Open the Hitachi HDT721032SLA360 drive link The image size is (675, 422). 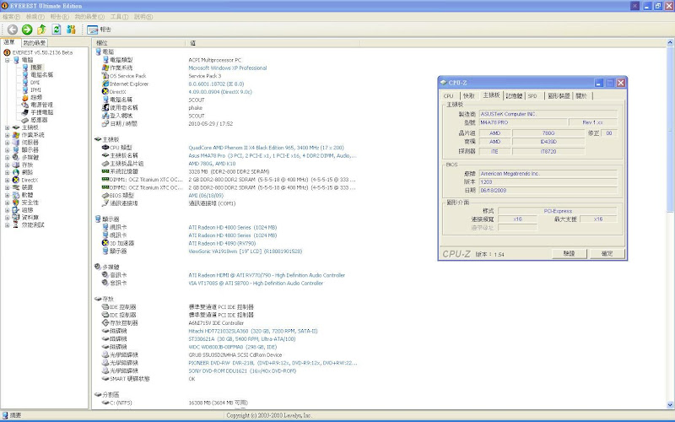[252, 331]
